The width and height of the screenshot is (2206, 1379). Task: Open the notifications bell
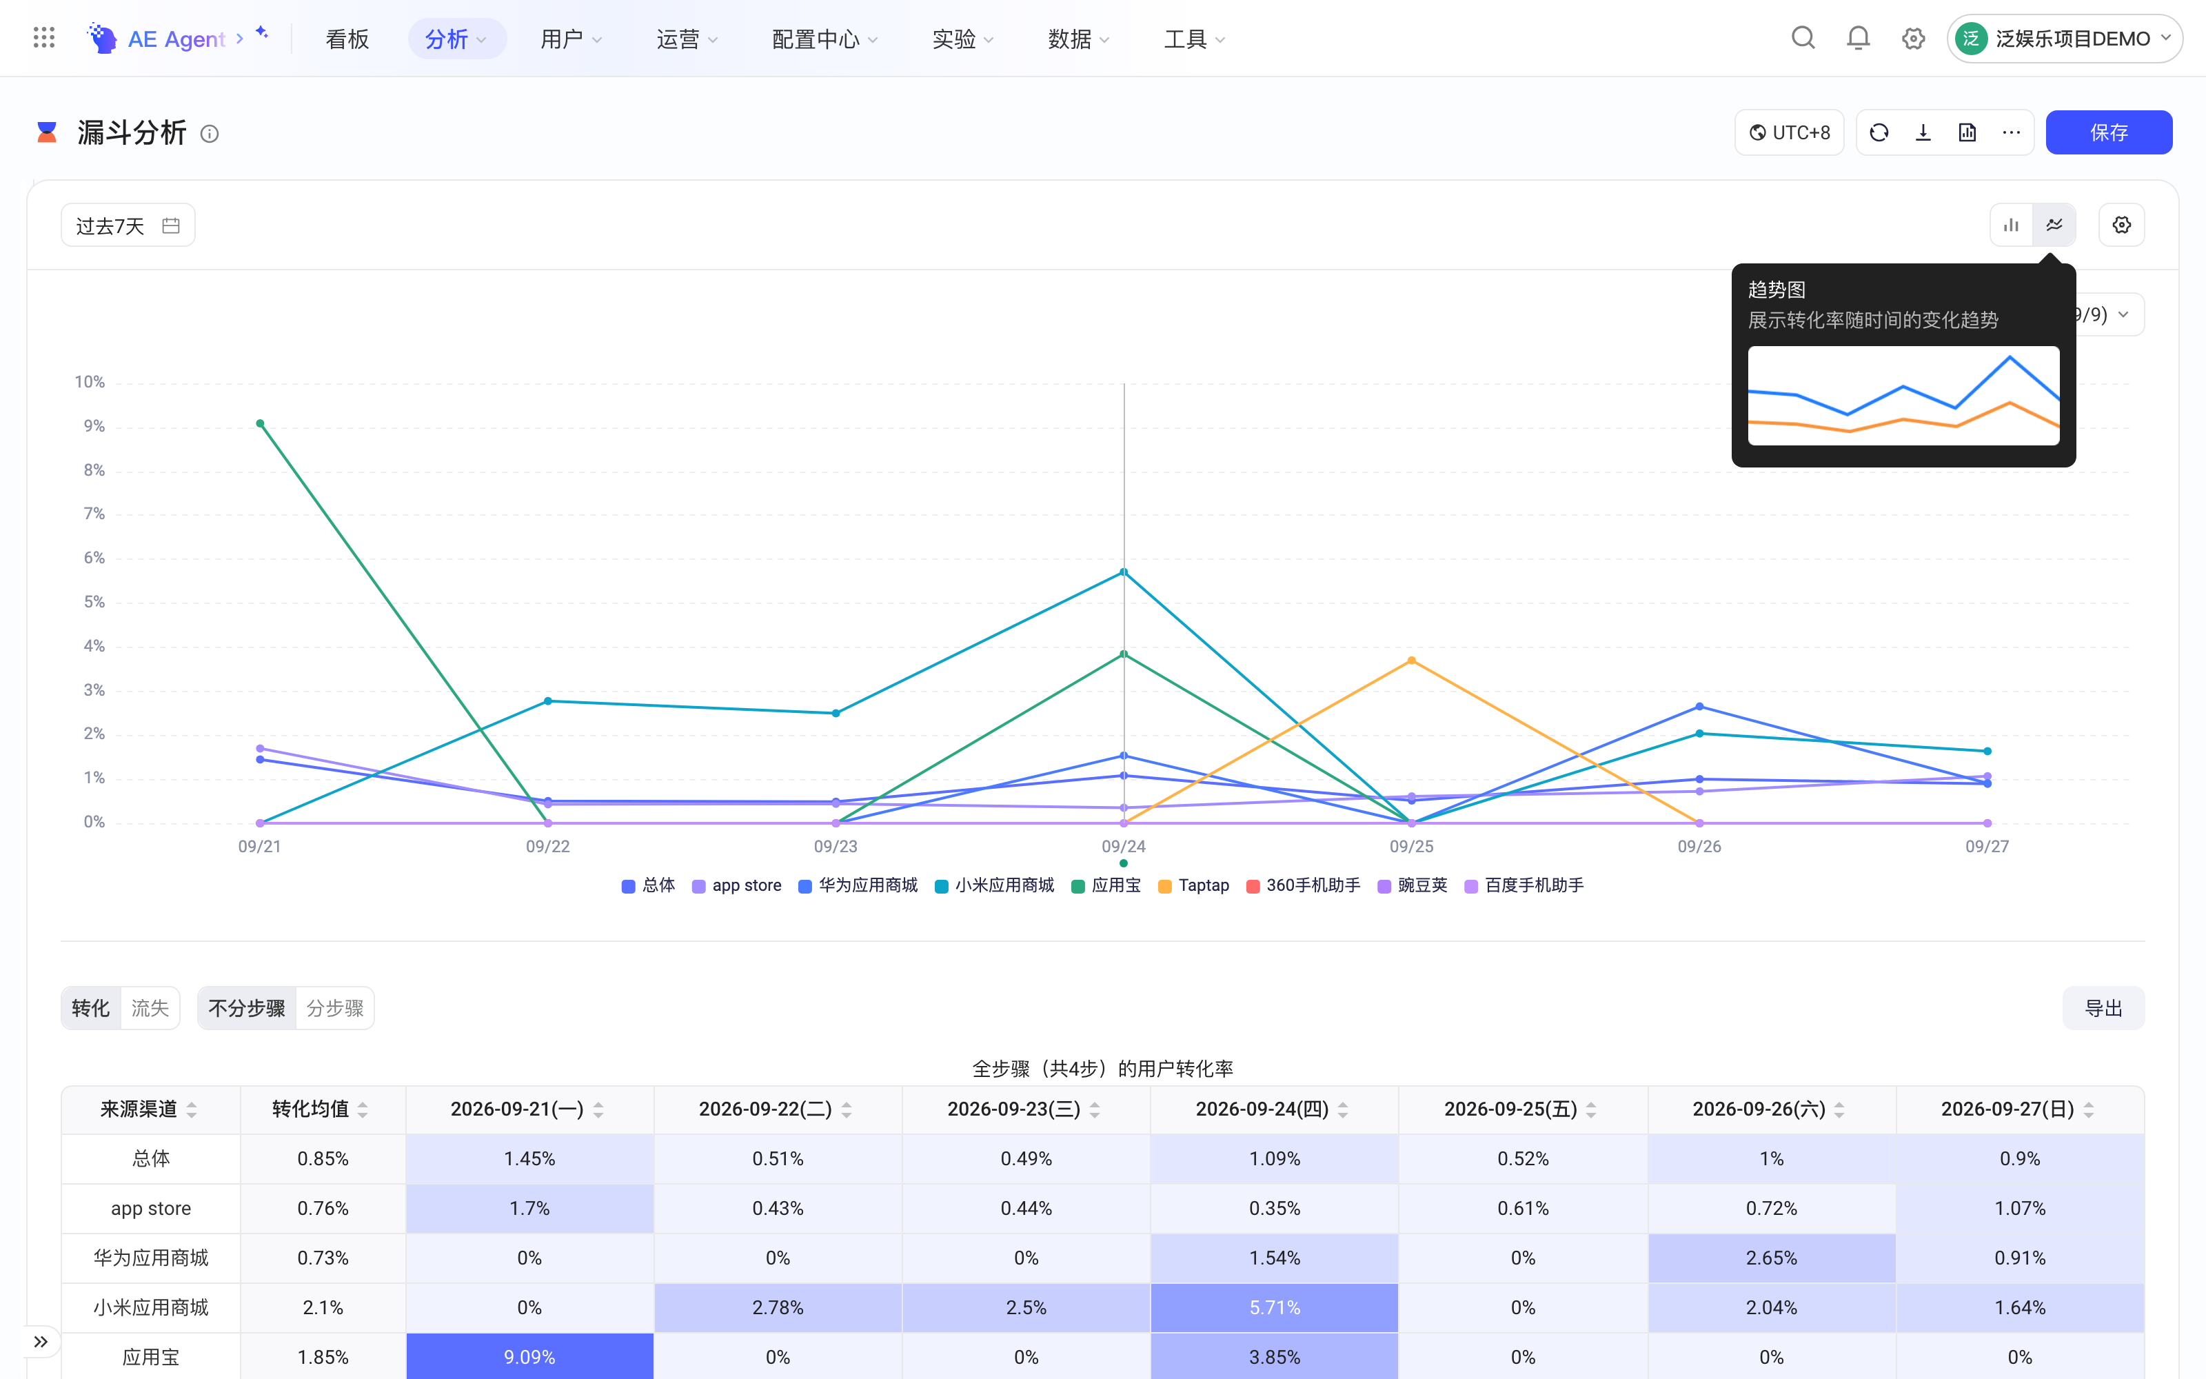[x=1858, y=39]
